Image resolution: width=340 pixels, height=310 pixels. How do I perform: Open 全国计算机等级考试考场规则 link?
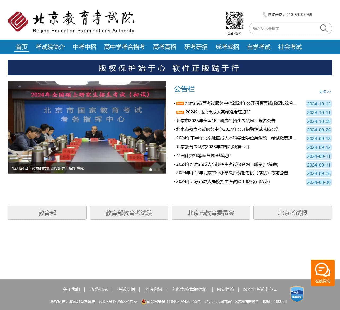click(x=204, y=156)
